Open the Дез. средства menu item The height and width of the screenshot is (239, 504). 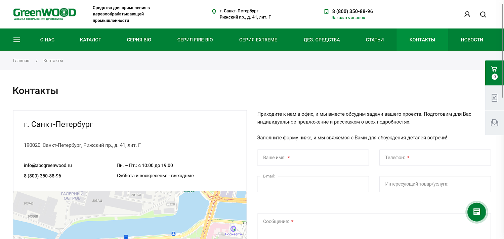pos(322,40)
